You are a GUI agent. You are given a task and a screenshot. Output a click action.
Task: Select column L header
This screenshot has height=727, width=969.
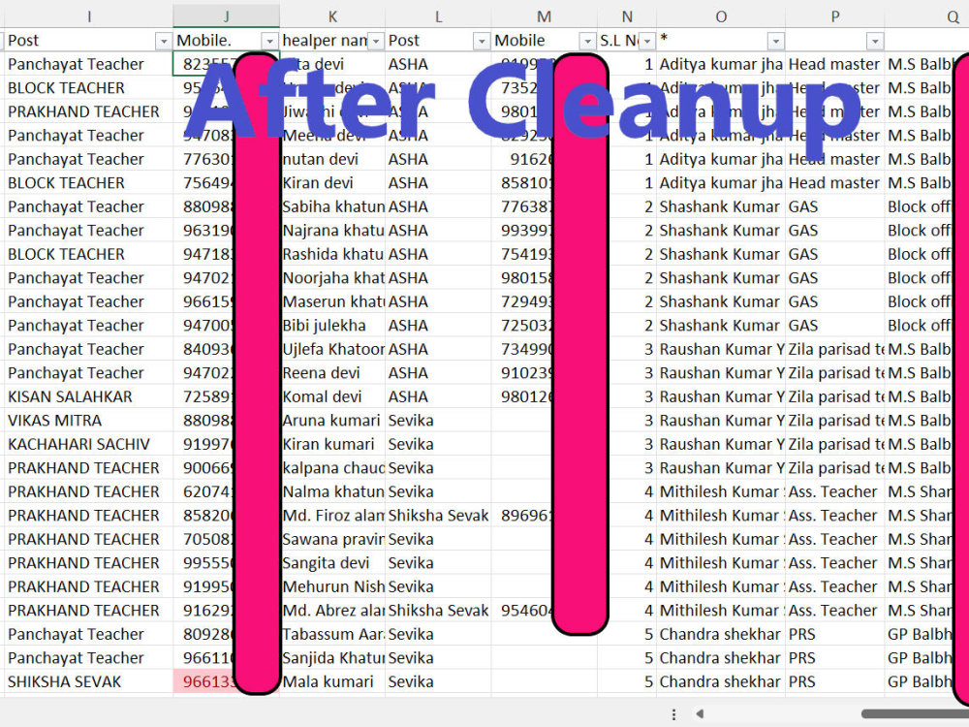pos(438,16)
